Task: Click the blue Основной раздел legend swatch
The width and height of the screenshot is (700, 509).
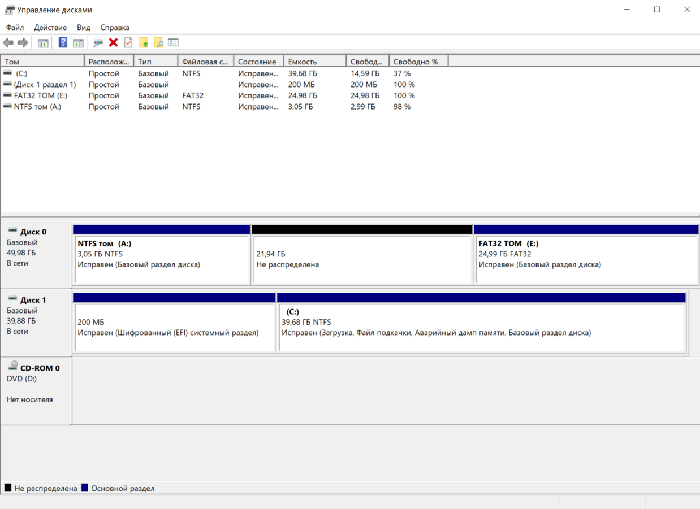Action: tap(85, 488)
